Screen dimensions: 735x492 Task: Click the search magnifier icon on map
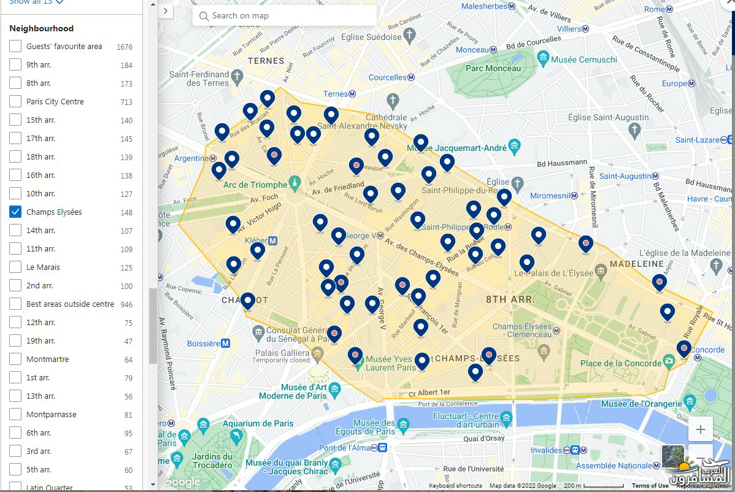coord(204,17)
